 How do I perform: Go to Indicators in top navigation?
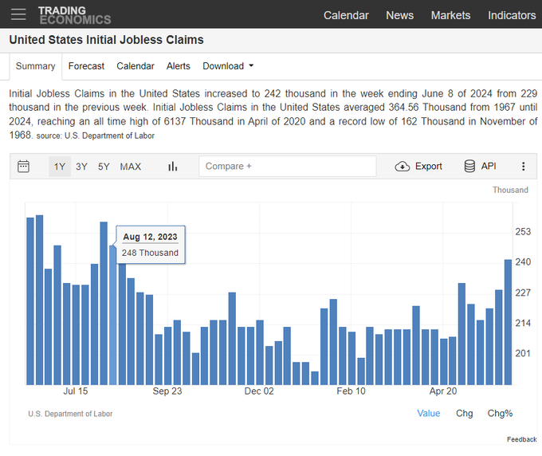pos(512,15)
